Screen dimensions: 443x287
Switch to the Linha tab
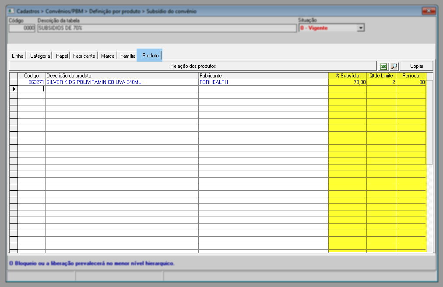point(18,56)
